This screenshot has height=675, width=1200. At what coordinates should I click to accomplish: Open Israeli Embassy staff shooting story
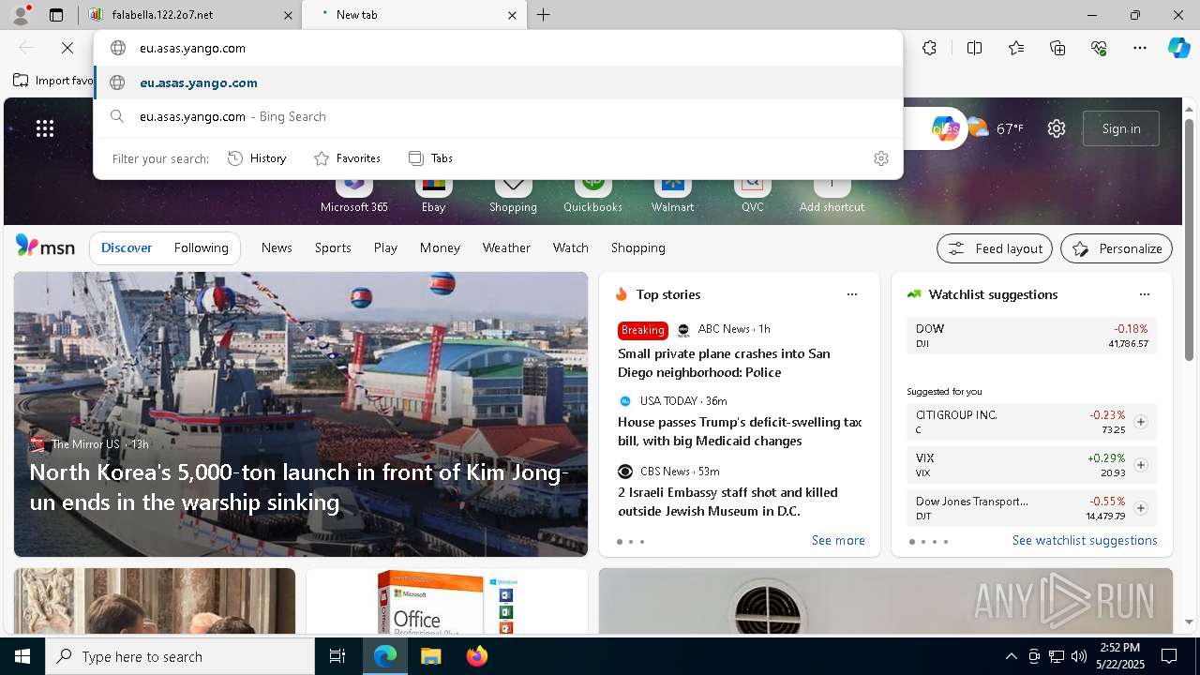[x=727, y=502]
